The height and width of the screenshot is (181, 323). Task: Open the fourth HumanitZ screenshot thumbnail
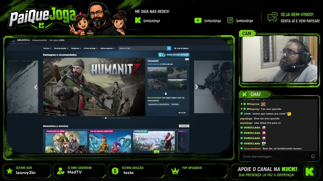pyautogui.click(x=177, y=84)
